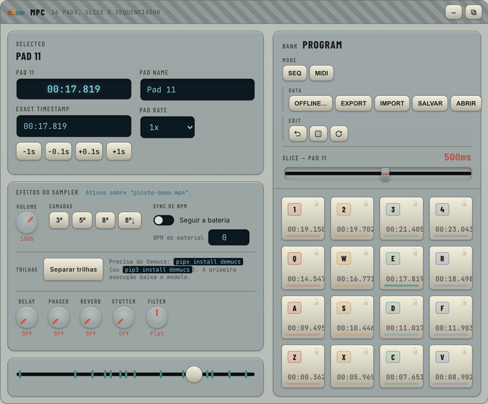
Task: Click the SLICE – PAD 11 slider handle
Action: point(385,173)
